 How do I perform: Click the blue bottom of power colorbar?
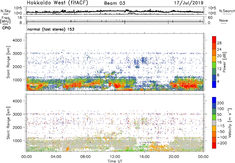click(214, 85)
